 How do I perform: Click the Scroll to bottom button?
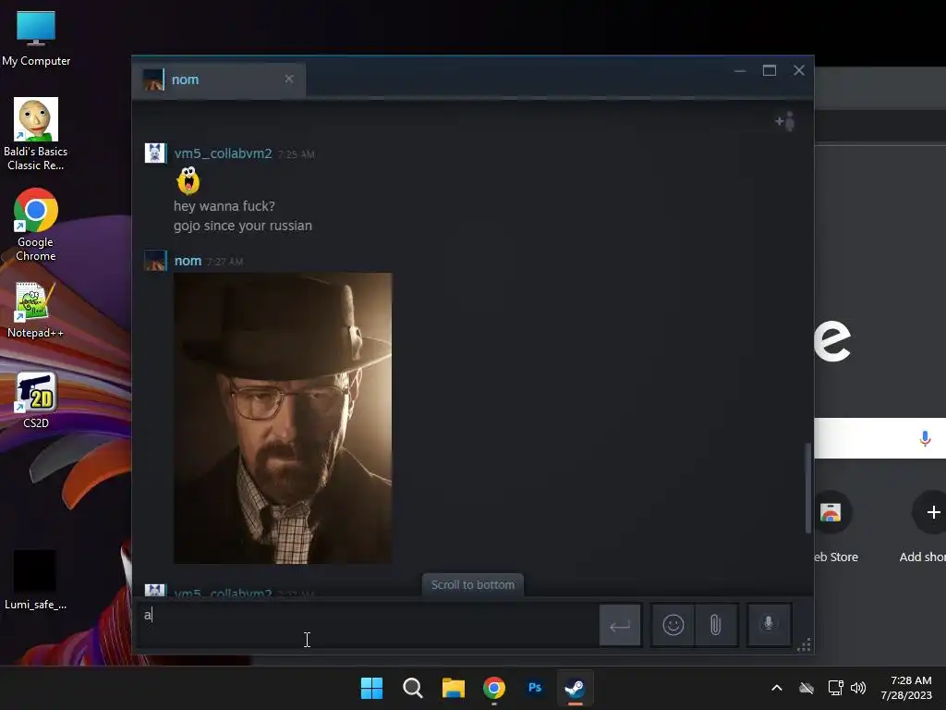pos(472,584)
